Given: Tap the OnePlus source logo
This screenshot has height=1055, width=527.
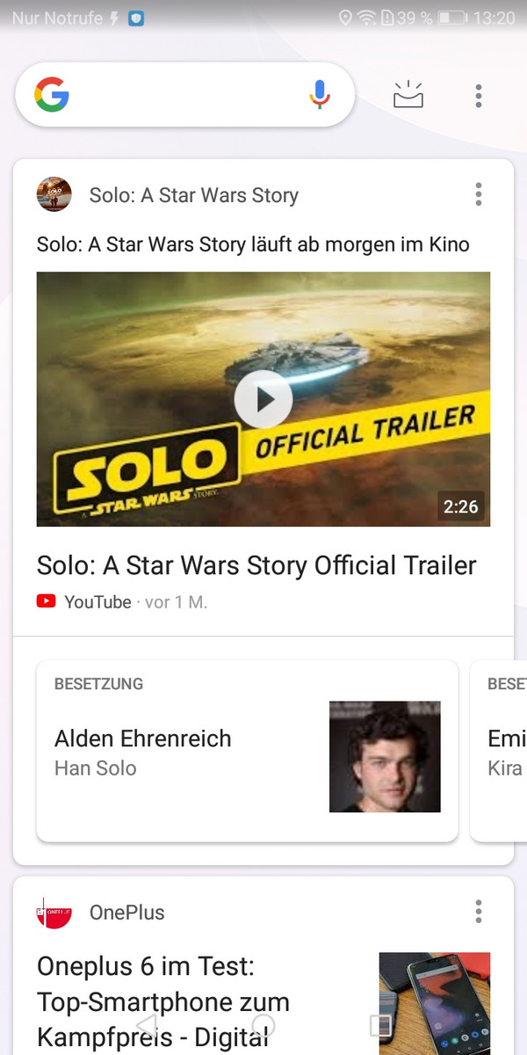Looking at the screenshot, I should coord(54,912).
